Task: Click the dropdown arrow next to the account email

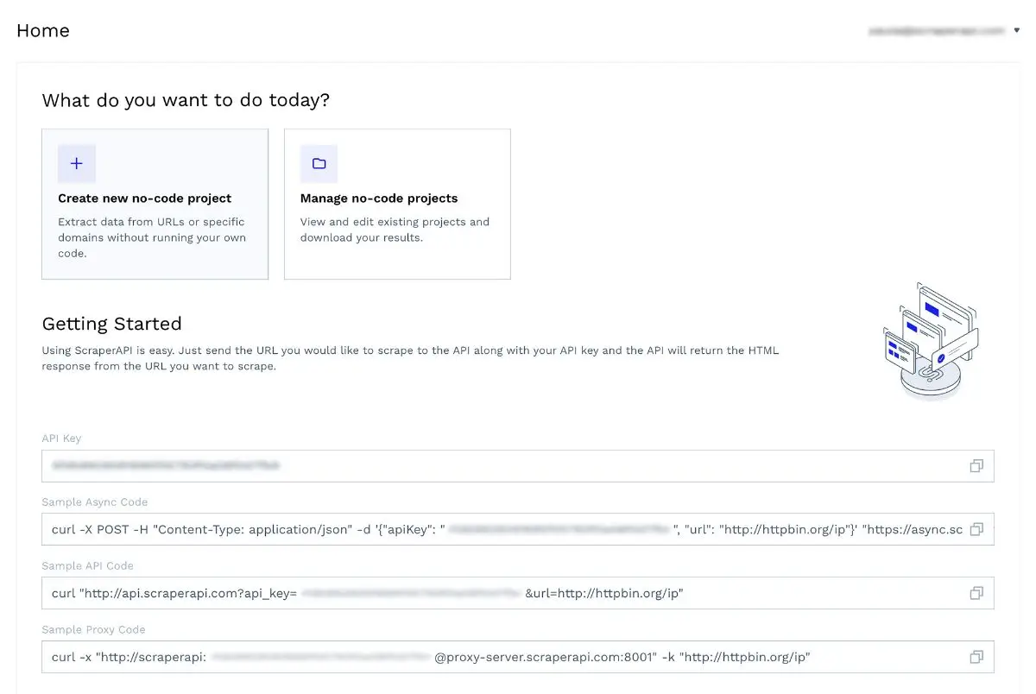Action: (1017, 30)
